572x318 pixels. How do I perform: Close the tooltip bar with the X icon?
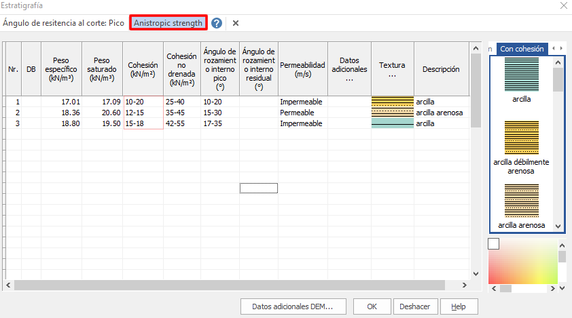click(236, 23)
